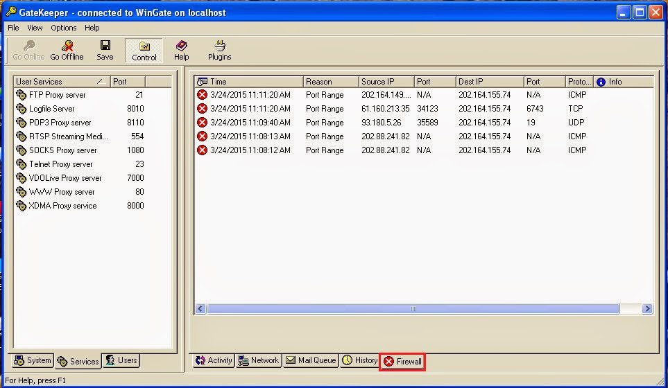Open the File menu
668x388 pixels.
pos(13,28)
